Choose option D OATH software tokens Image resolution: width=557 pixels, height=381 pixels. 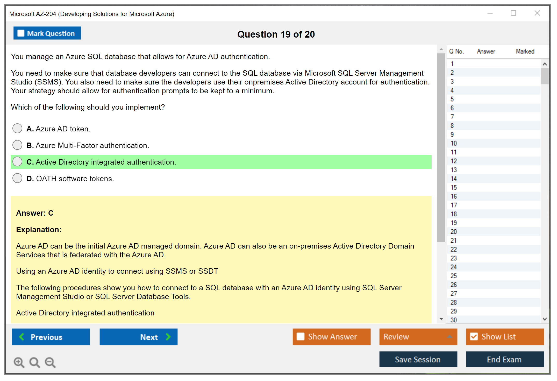(x=17, y=178)
